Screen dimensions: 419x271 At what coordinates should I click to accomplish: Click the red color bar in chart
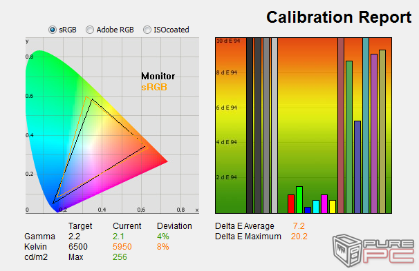point(291,204)
